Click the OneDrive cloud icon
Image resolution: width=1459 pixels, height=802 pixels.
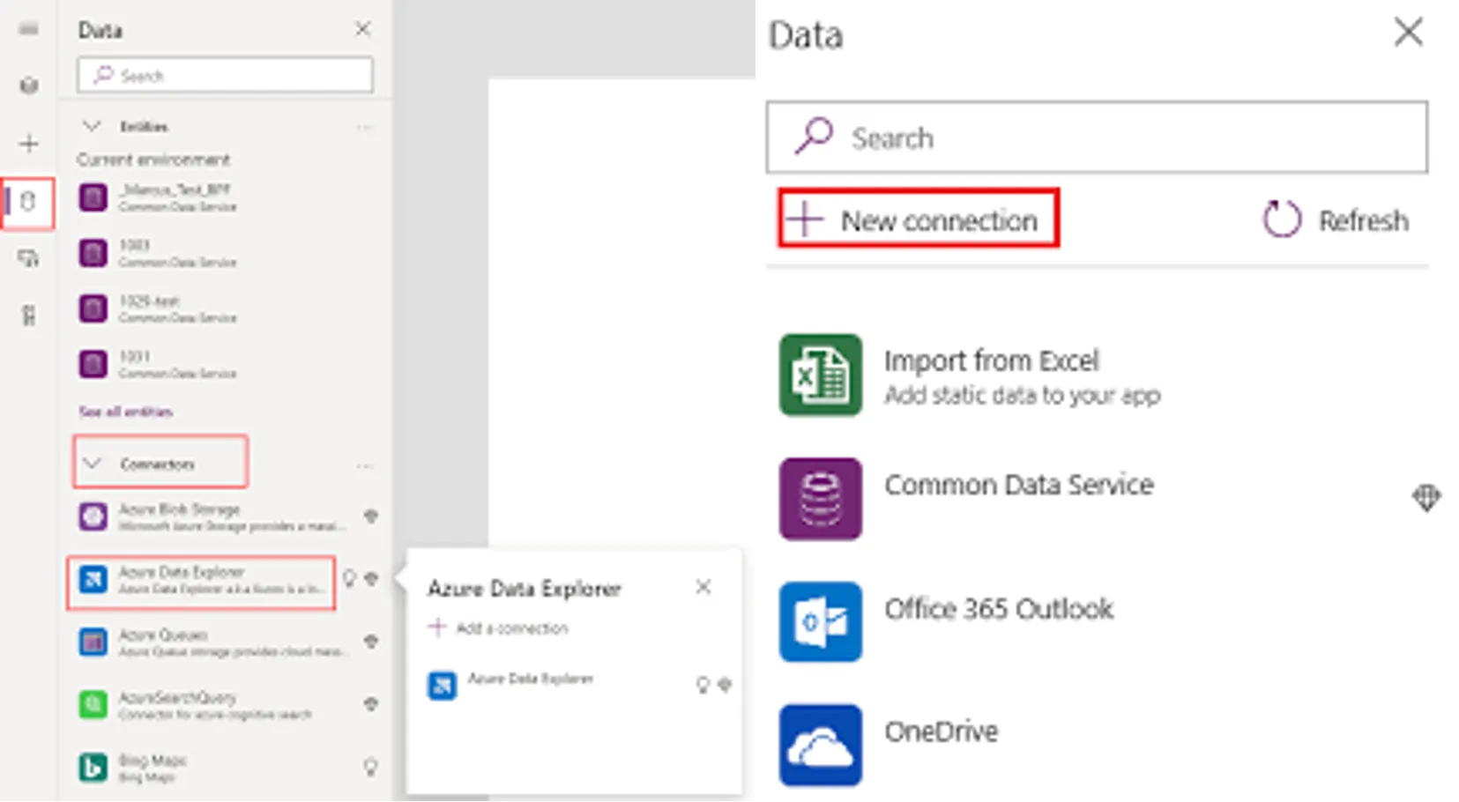[820, 745]
